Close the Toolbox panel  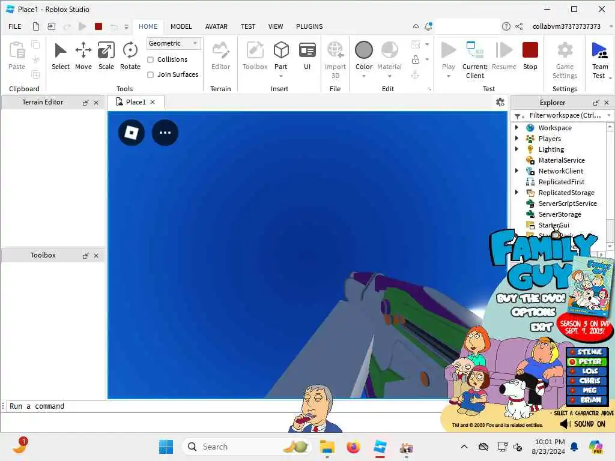pyautogui.click(x=96, y=256)
